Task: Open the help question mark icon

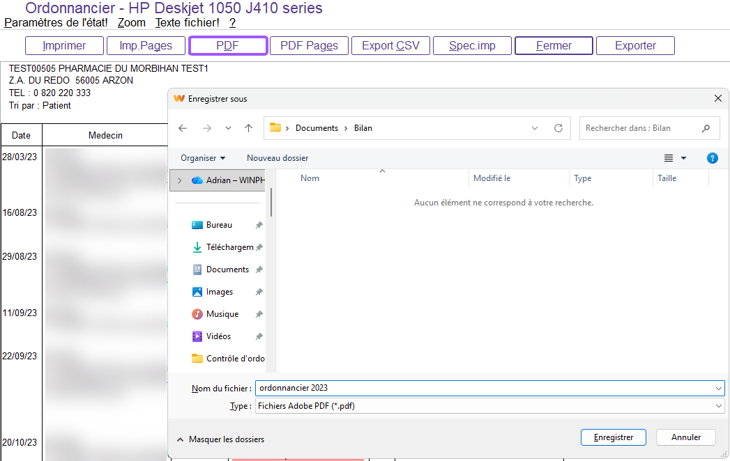Action: click(x=712, y=158)
